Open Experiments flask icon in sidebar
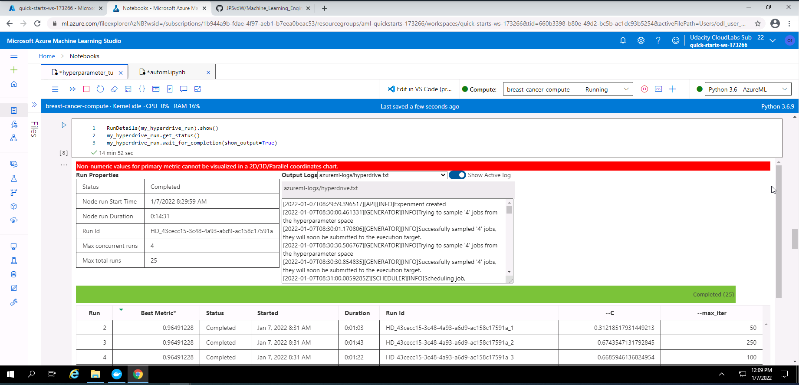 point(14,178)
